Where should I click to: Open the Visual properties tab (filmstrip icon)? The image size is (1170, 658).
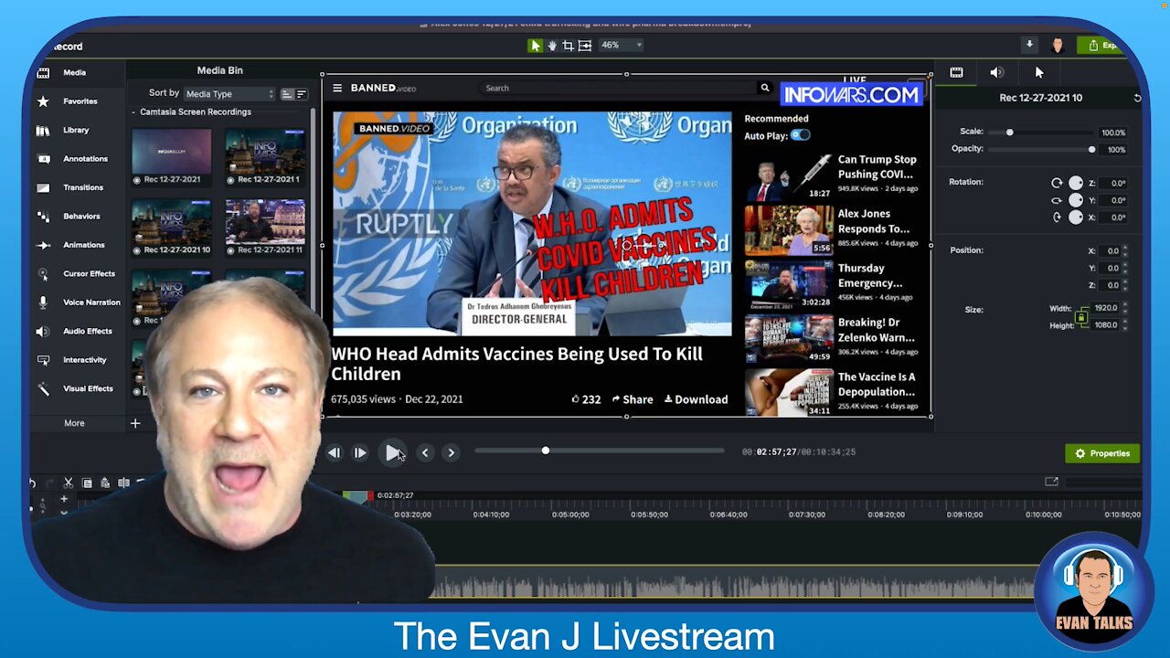956,72
